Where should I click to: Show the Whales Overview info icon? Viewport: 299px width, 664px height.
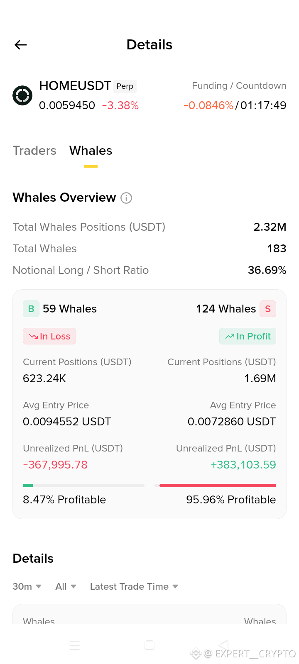tap(126, 198)
